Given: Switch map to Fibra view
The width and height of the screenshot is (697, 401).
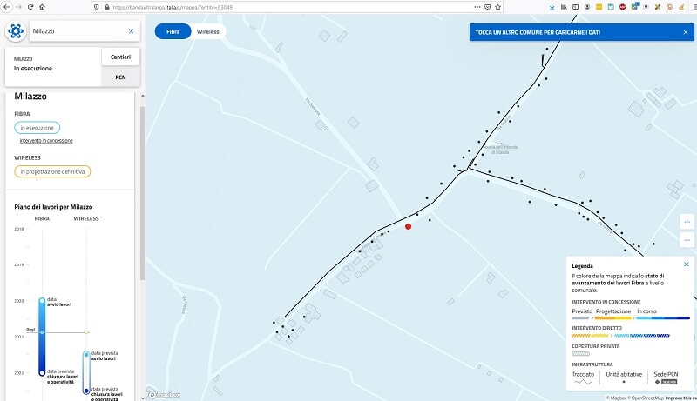Looking at the screenshot, I should tap(173, 31).
